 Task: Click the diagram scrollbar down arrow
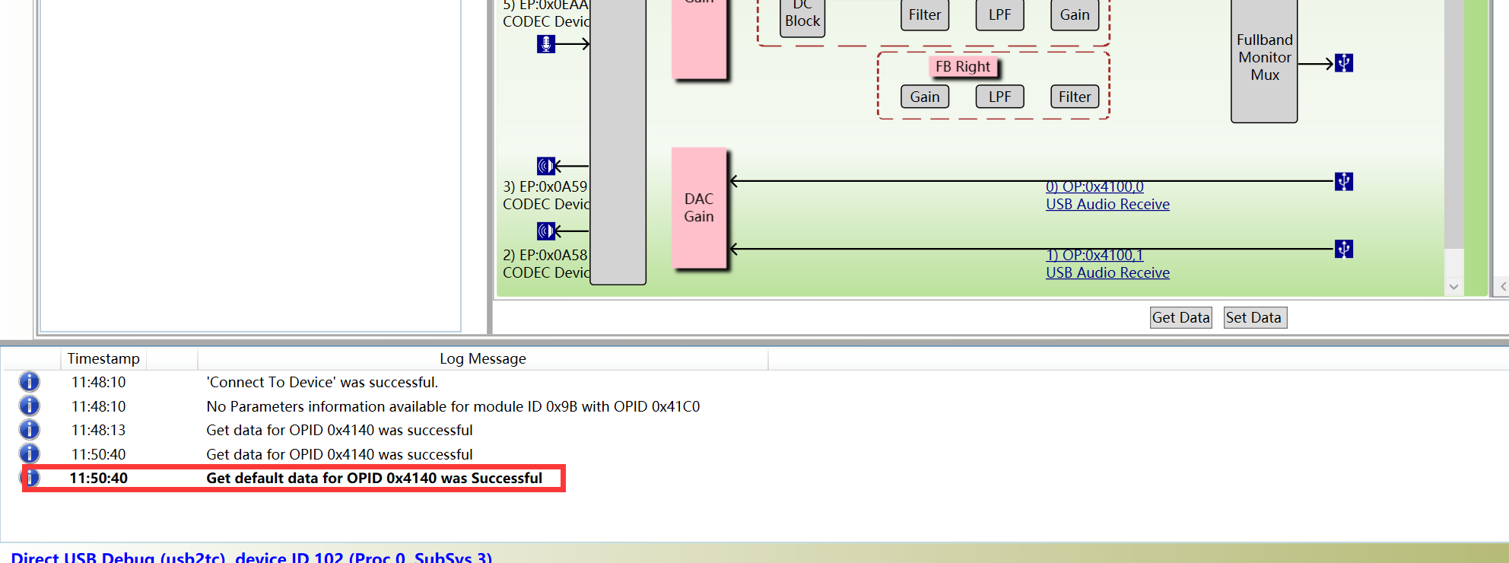(1453, 287)
